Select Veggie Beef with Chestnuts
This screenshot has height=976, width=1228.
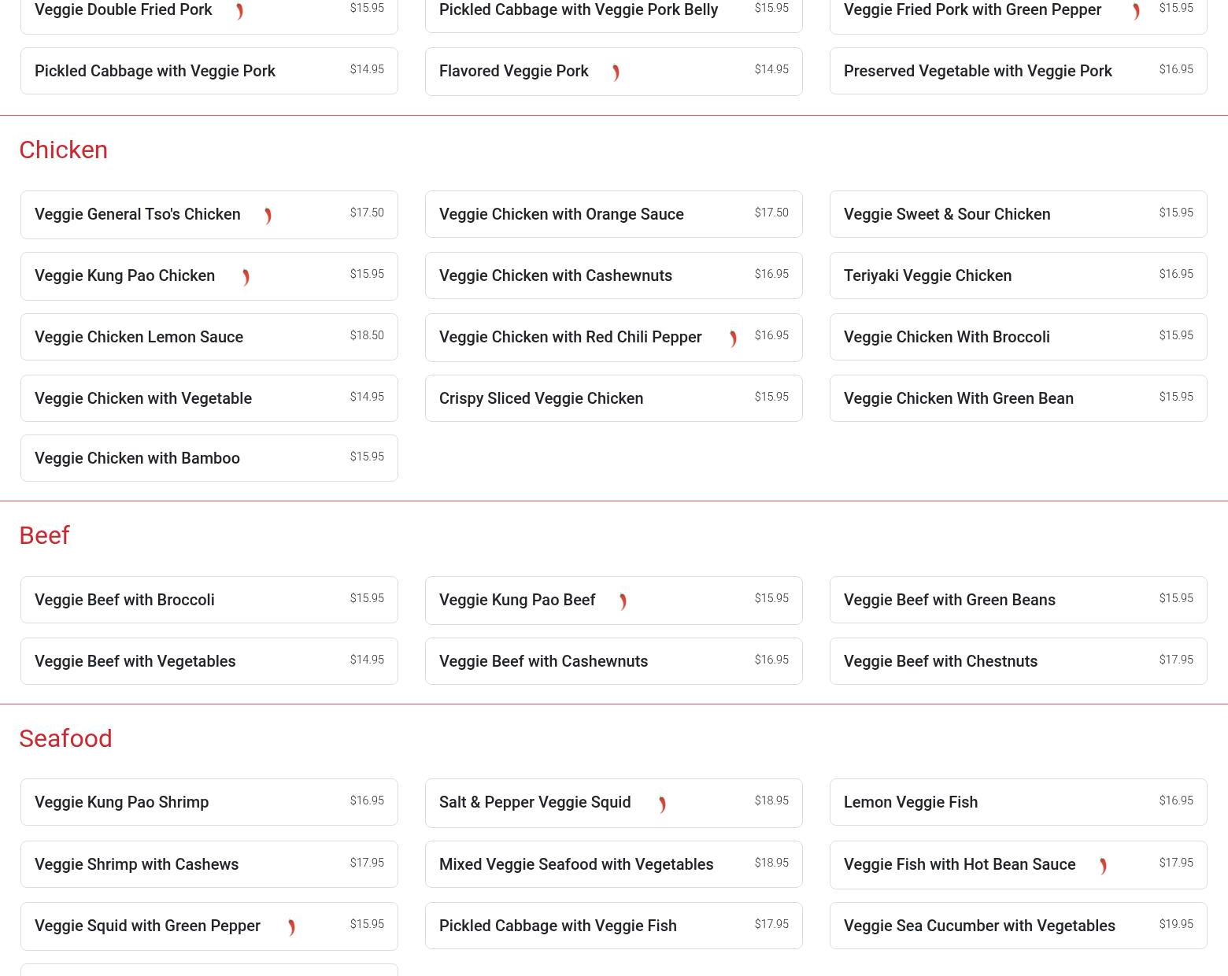(941, 661)
